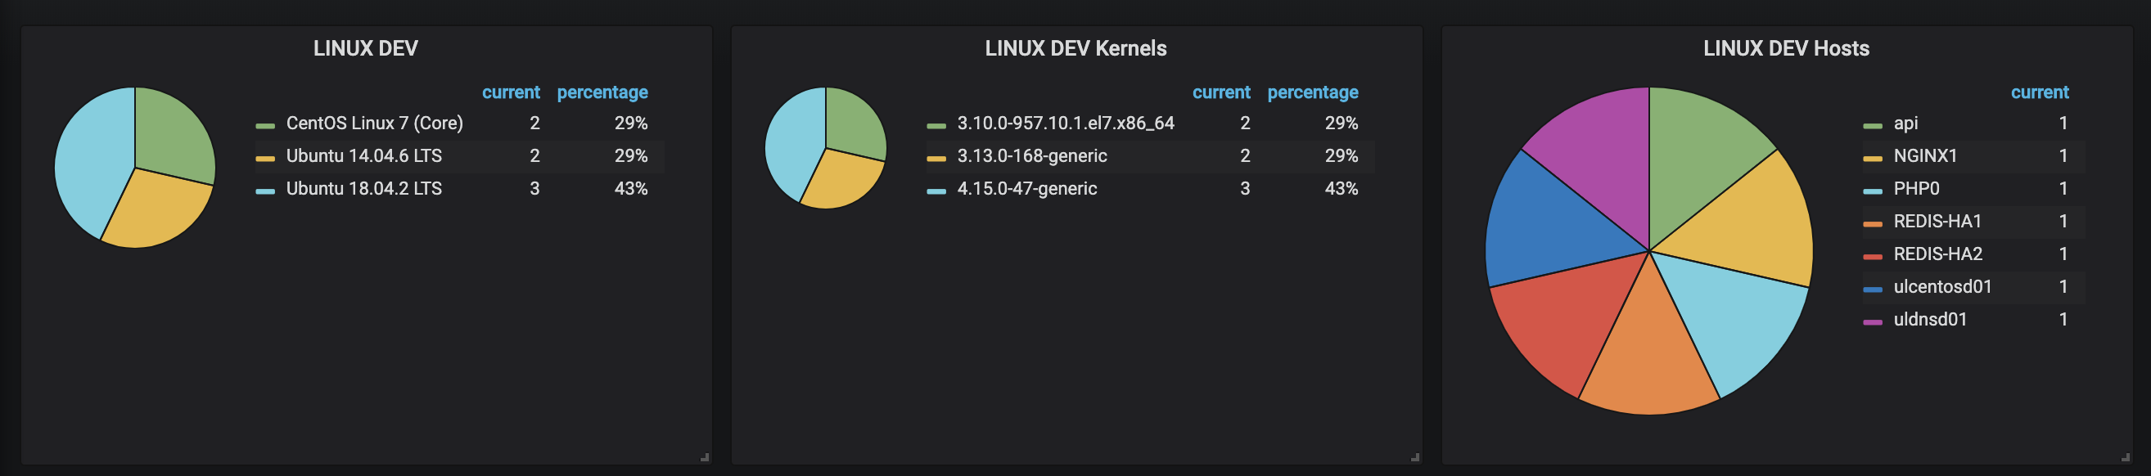Viewport: 2151px width, 476px height.
Task: Click the Ubuntu 14.04.6 LTS legend color swatch
Action: (x=264, y=159)
